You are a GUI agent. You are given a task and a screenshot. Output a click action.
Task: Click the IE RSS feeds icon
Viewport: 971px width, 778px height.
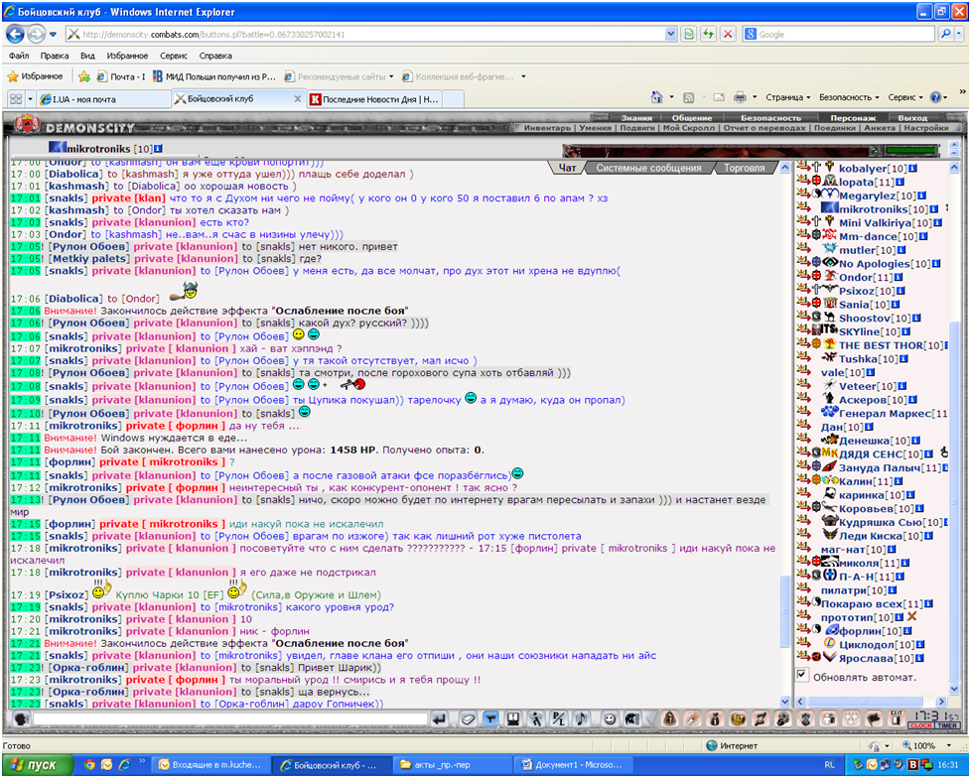click(689, 98)
